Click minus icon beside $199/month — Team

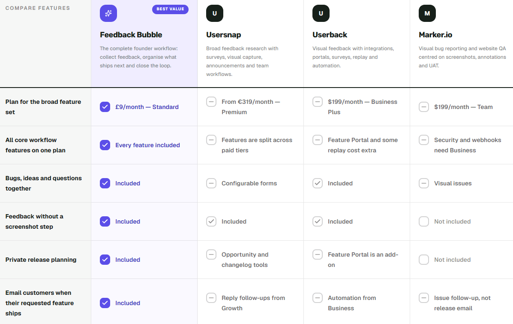coord(424,107)
